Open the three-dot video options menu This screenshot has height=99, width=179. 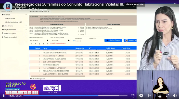click(176, 3)
